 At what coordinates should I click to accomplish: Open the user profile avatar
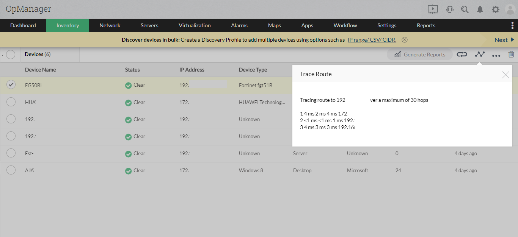[x=510, y=9]
